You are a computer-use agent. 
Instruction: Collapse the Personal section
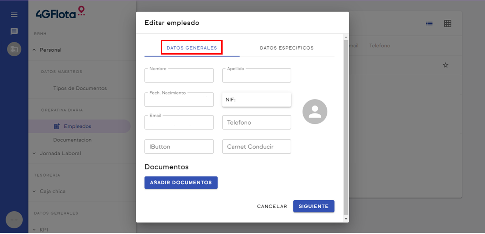tap(34, 50)
